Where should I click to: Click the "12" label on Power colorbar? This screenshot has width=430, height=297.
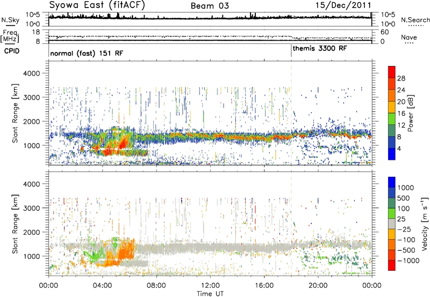pos(401,125)
